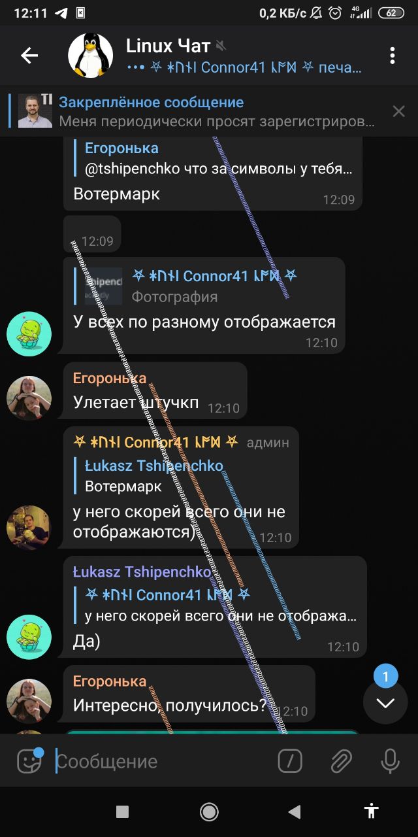Screen dimensions: 418x837
Task: Open the pinned message Закреплённое сообщение
Action: (x=196, y=111)
